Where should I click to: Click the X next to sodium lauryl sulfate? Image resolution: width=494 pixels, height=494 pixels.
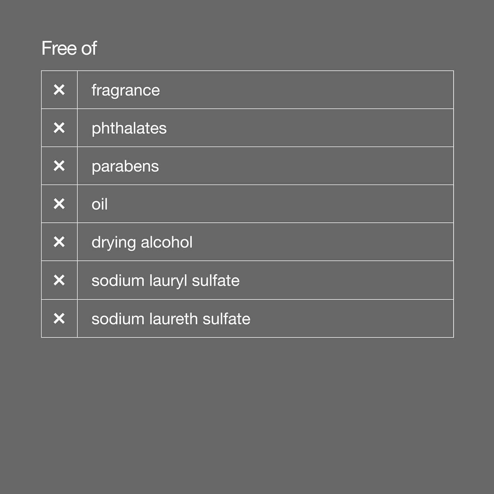tap(59, 280)
